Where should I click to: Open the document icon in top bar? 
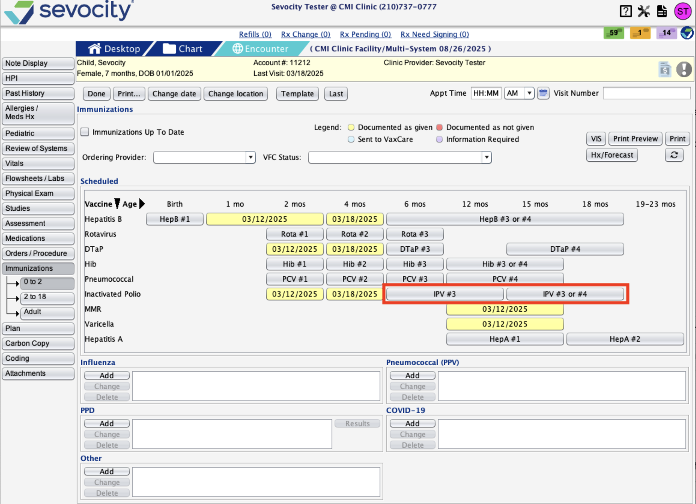click(662, 11)
